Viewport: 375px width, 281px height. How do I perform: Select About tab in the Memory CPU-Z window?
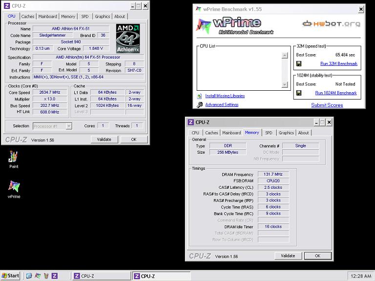click(x=304, y=133)
